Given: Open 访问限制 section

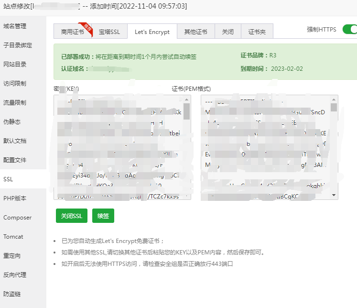Looking at the screenshot, I should click(x=15, y=84).
